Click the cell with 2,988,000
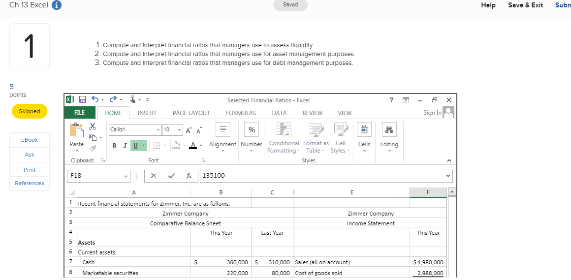 (x=428, y=273)
